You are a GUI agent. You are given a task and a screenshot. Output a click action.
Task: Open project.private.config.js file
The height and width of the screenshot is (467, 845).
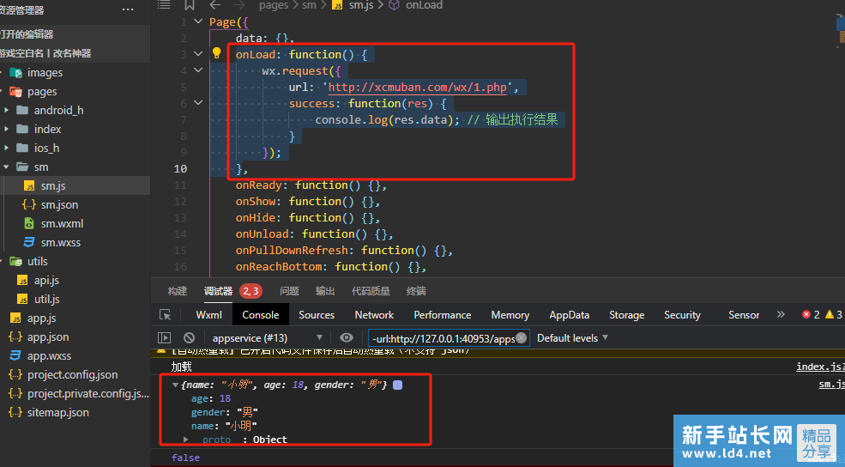pyautogui.click(x=75, y=393)
